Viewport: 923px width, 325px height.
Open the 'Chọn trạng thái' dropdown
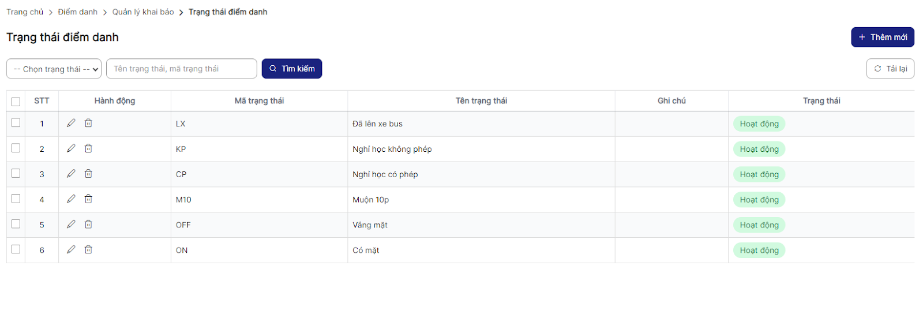54,69
